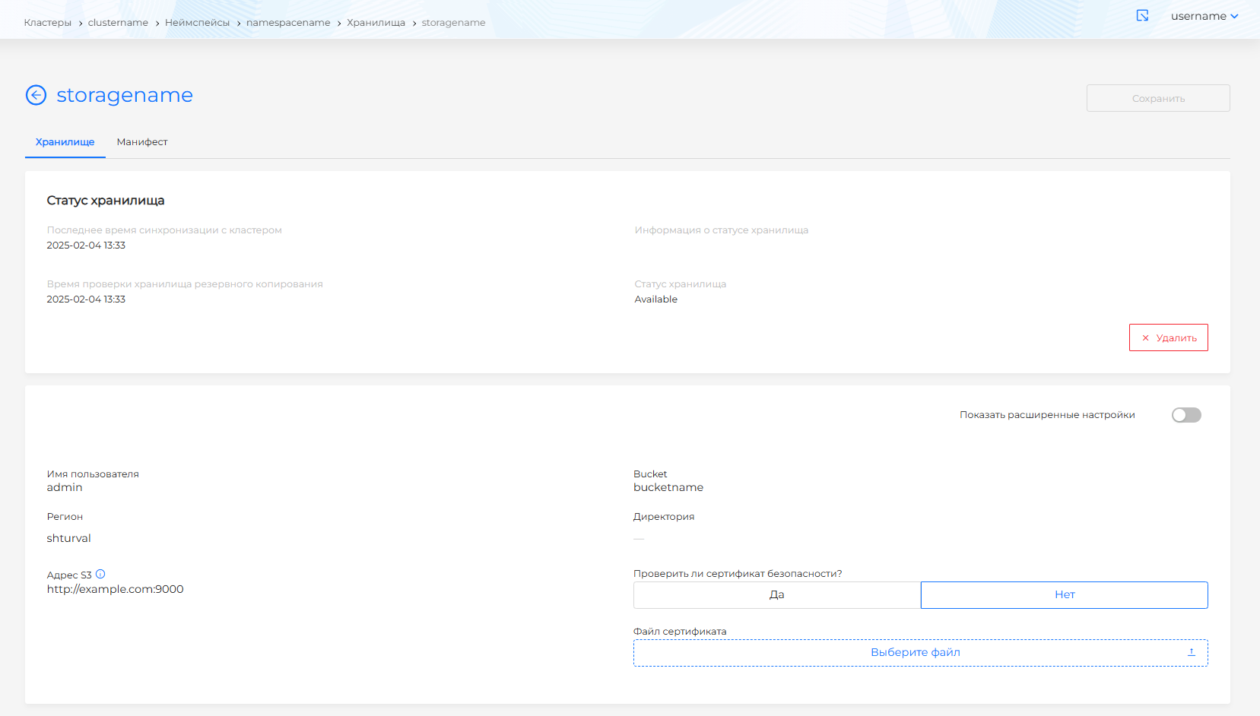This screenshot has width=1260, height=716.
Task: Click the S3 address http://example.com:9000 field
Action: coord(116,589)
